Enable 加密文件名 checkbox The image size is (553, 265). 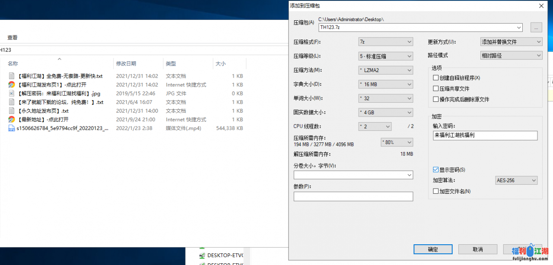[x=436, y=191]
